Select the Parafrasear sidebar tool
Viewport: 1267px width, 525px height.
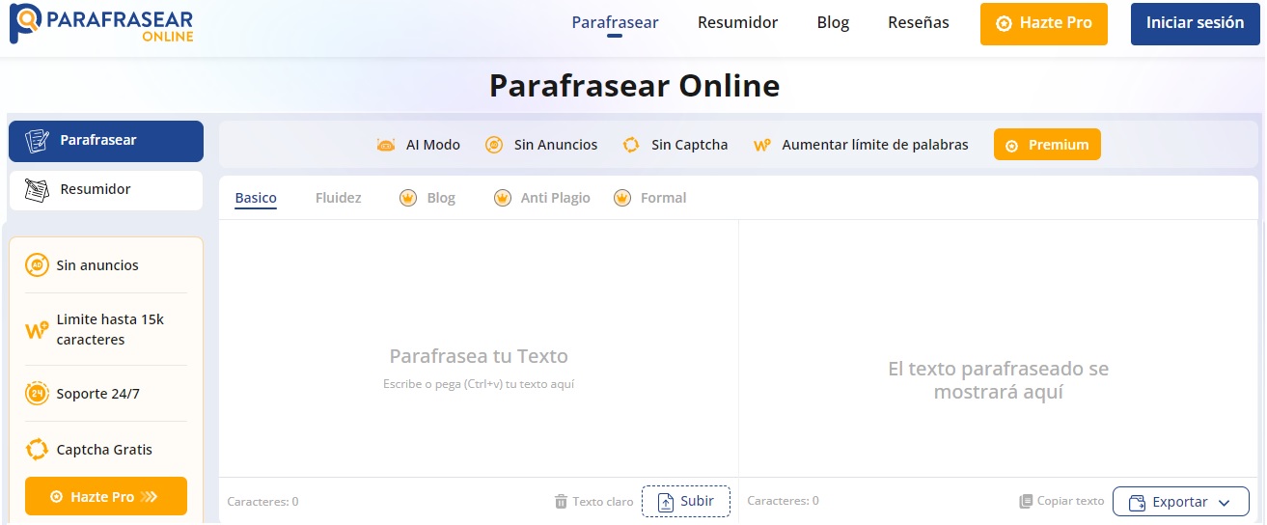[x=106, y=141]
